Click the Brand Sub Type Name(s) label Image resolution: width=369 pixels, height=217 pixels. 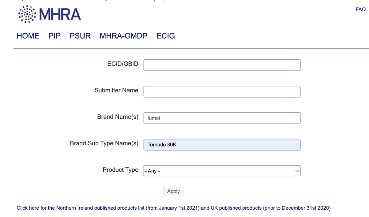coord(104,143)
